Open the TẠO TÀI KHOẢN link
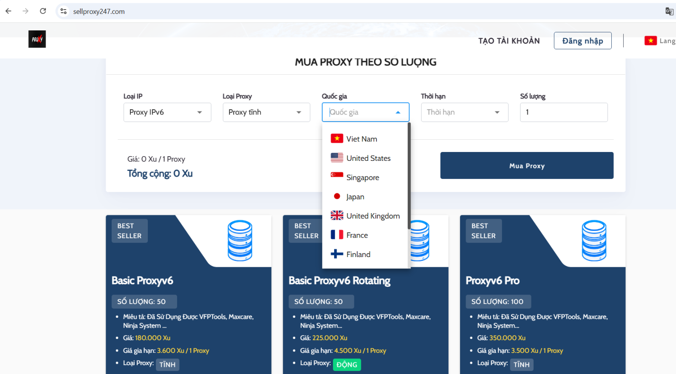676x374 pixels. click(x=509, y=41)
